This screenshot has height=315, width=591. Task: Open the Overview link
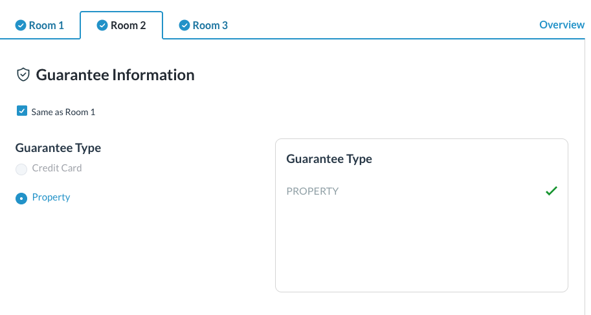click(561, 25)
